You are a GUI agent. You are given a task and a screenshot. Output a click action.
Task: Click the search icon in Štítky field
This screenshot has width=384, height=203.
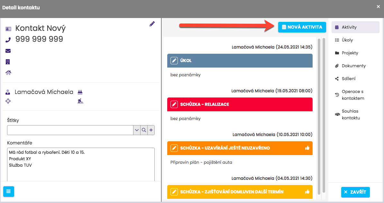click(x=144, y=130)
